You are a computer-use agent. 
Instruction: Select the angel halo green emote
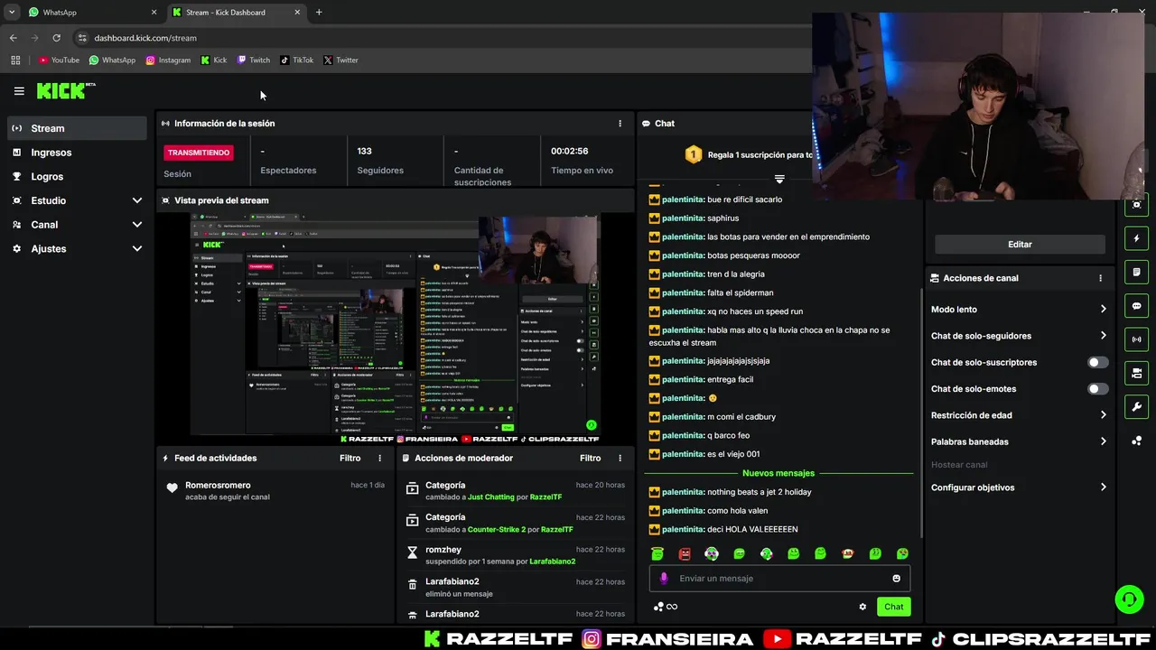tap(657, 554)
